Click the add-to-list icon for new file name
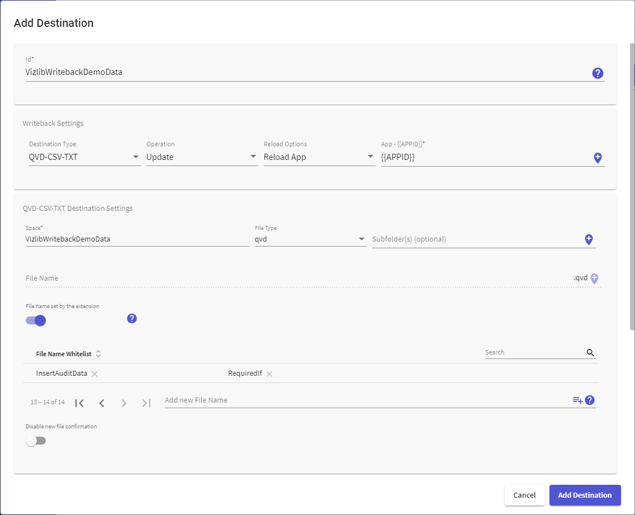Screen dimensions: 635x515 [577, 400]
